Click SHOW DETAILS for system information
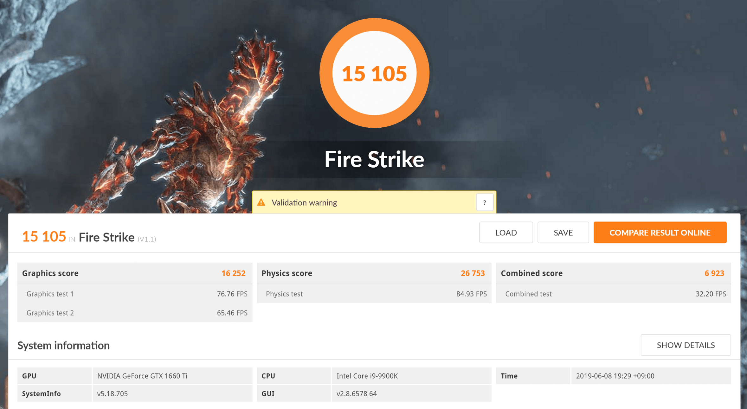This screenshot has width=747, height=409. coord(686,345)
